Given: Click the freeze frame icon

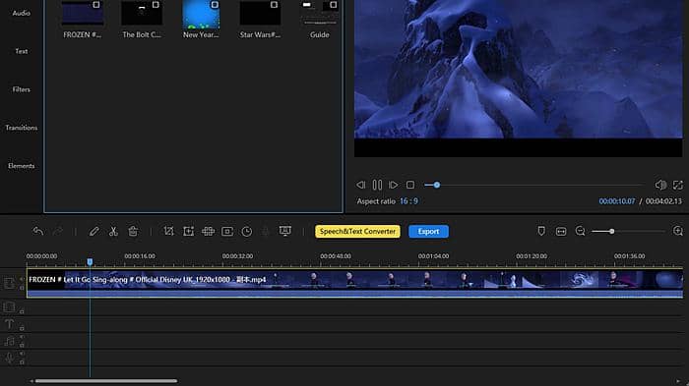Looking at the screenshot, I should click(227, 231).
